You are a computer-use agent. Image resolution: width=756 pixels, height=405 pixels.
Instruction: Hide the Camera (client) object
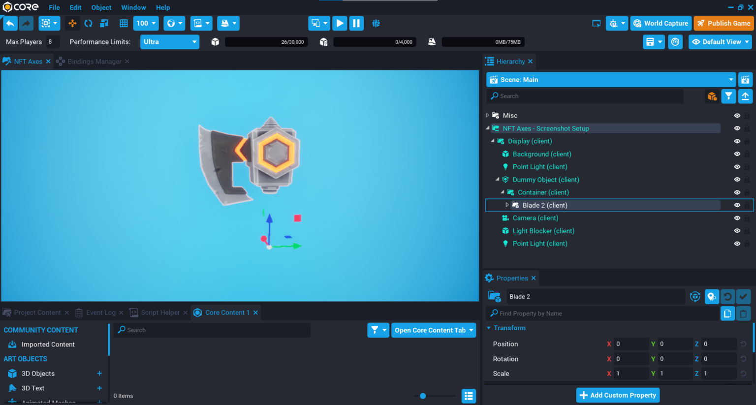[x=737, y=218]
